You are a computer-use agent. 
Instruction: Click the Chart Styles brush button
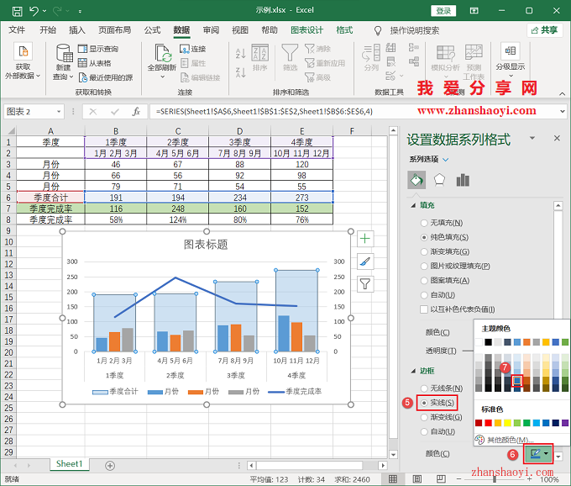(x=365, y=261)
